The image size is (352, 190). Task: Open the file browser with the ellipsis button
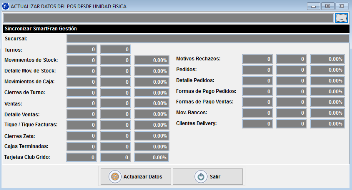pos(341,18)
